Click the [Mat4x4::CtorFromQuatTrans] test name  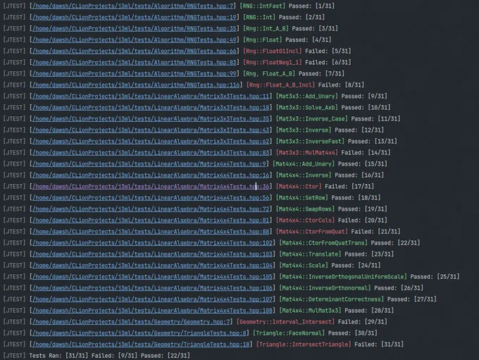[x=323, y=243]
